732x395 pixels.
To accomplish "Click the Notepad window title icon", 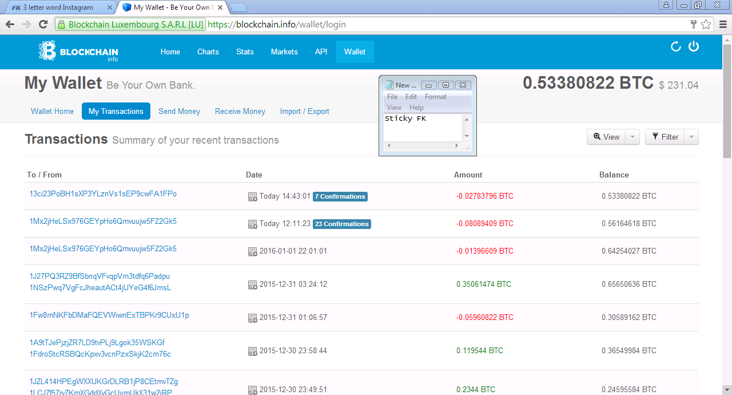I will click(389, 85).
